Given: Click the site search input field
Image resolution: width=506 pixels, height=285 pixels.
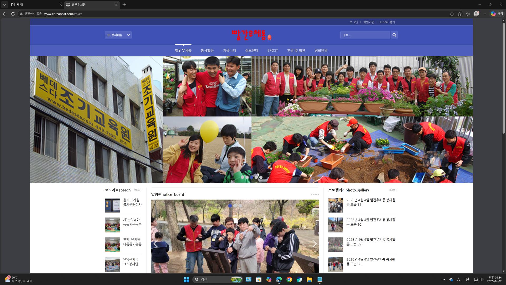Looking at the screenshot, I should 365,35.
